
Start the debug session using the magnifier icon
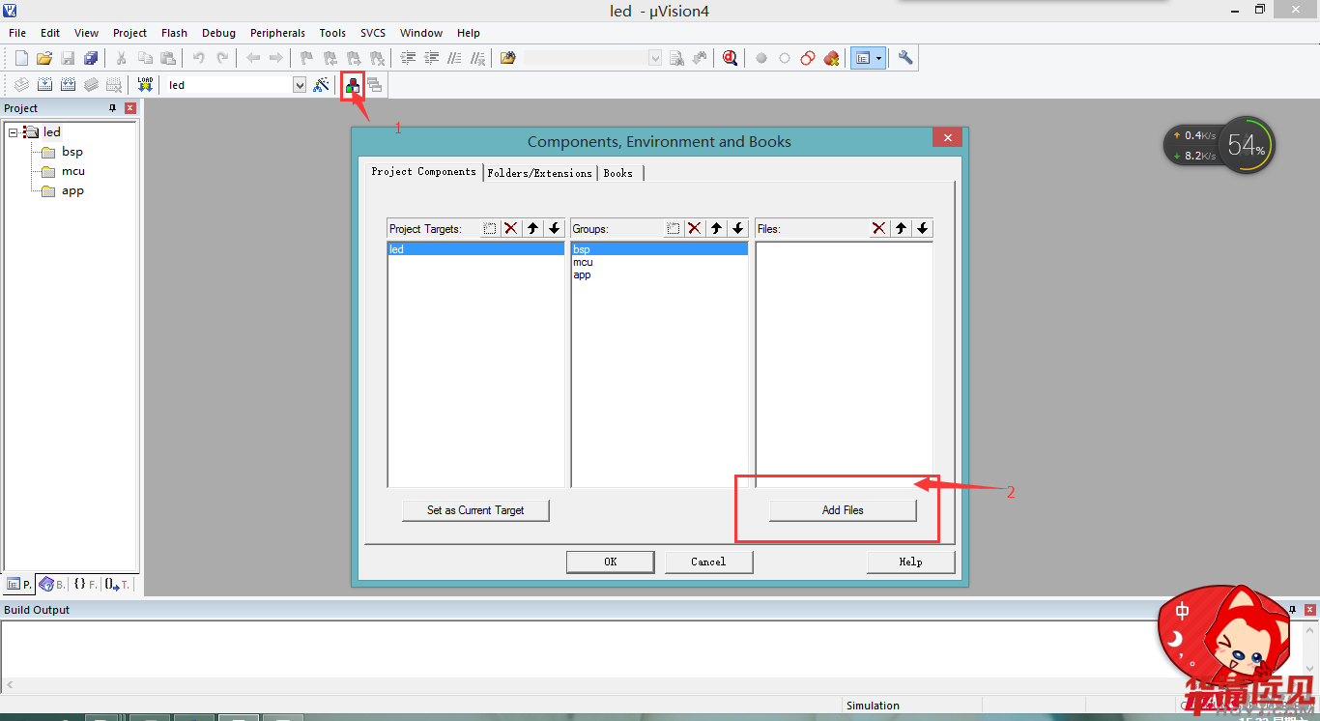[x=730, y=58]
